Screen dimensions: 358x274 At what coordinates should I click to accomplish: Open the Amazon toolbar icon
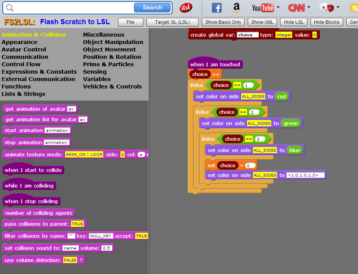pyautogui.click(x=236, y=8)
